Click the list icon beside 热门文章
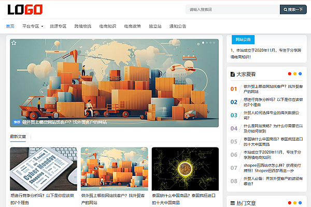 tap(233, 203)
